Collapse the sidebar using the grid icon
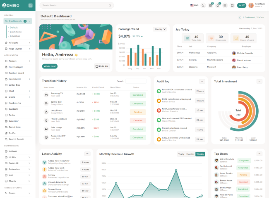Screen dimensions: 269x198 click(30, 5)
